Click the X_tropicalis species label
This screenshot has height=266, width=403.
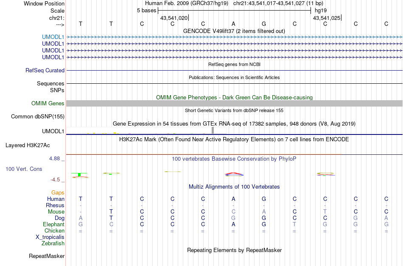[50, 237]
